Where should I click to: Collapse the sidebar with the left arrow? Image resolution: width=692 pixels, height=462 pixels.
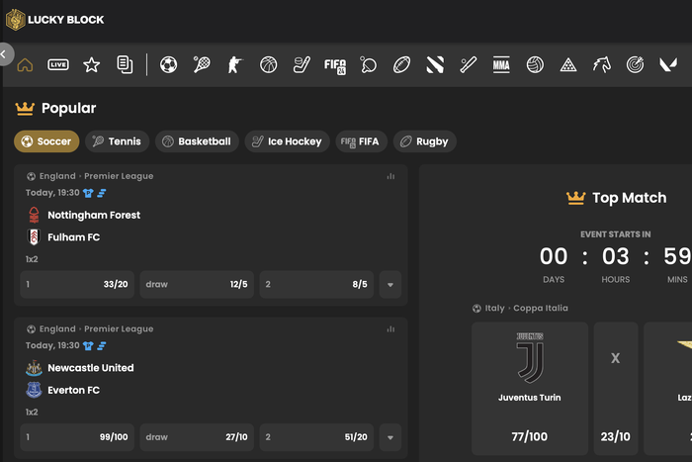coord(5,54)
